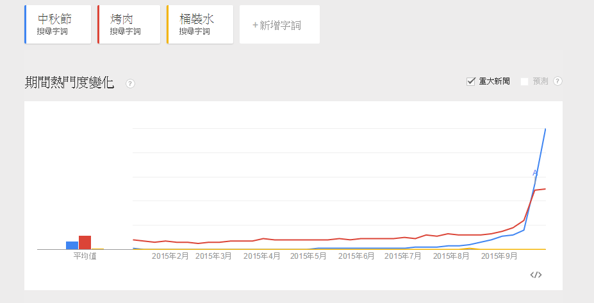
Task: Click the red 烤肉 line endpoint at the right
Action: tap(545, 188)
